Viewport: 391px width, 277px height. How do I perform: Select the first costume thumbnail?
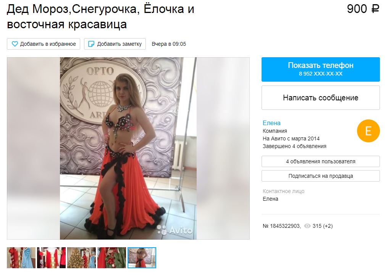pos(21,258)
